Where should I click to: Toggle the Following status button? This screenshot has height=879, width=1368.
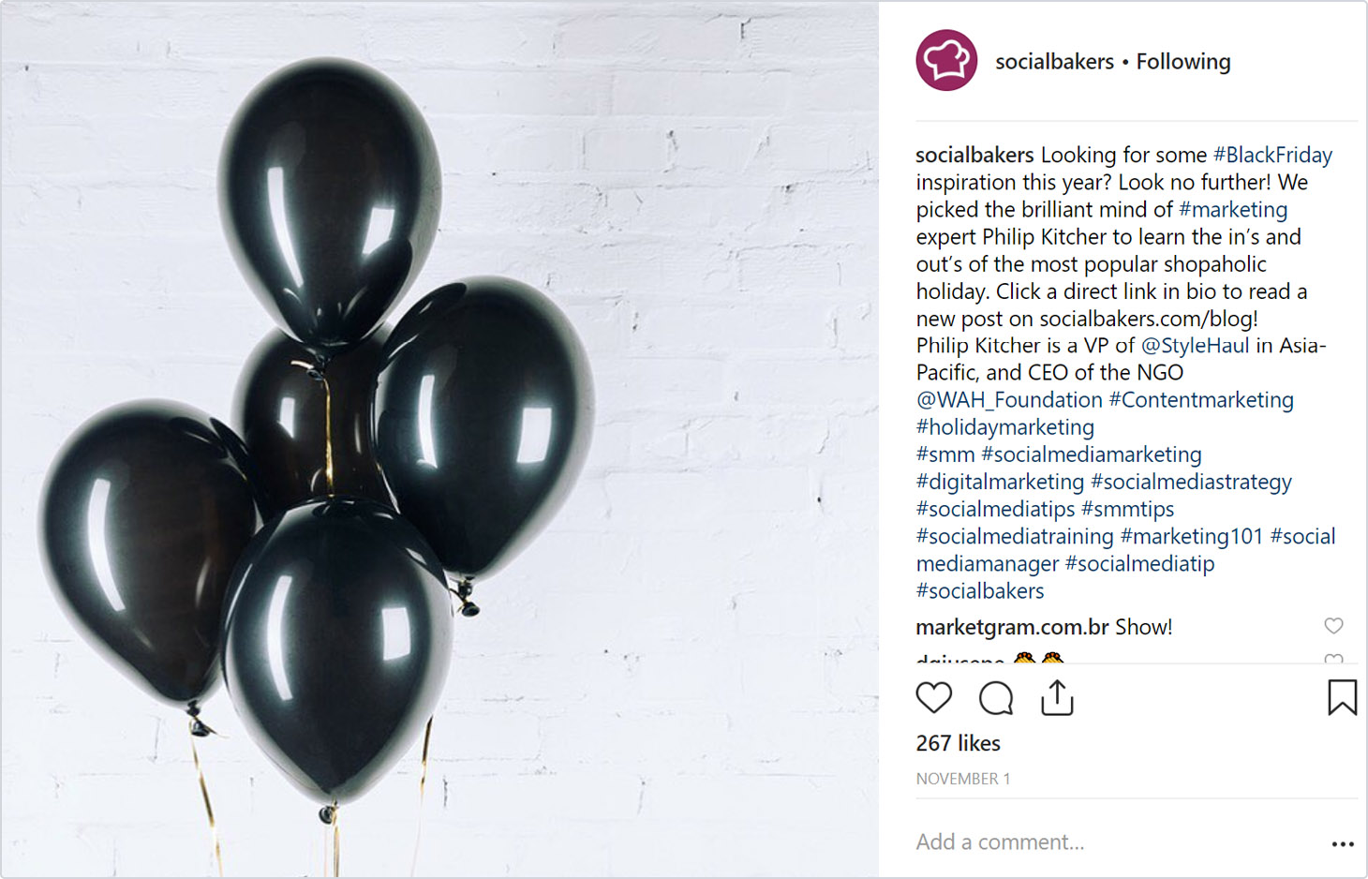coord(1183,62)
